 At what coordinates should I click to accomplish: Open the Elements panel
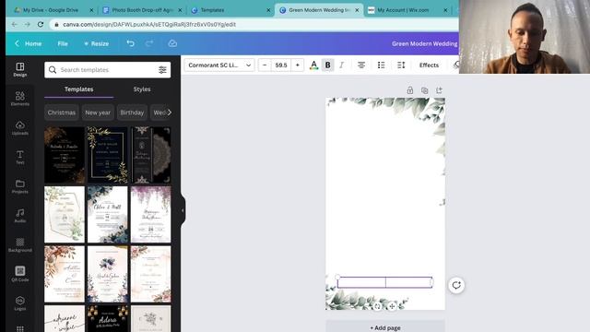[20, 99]
